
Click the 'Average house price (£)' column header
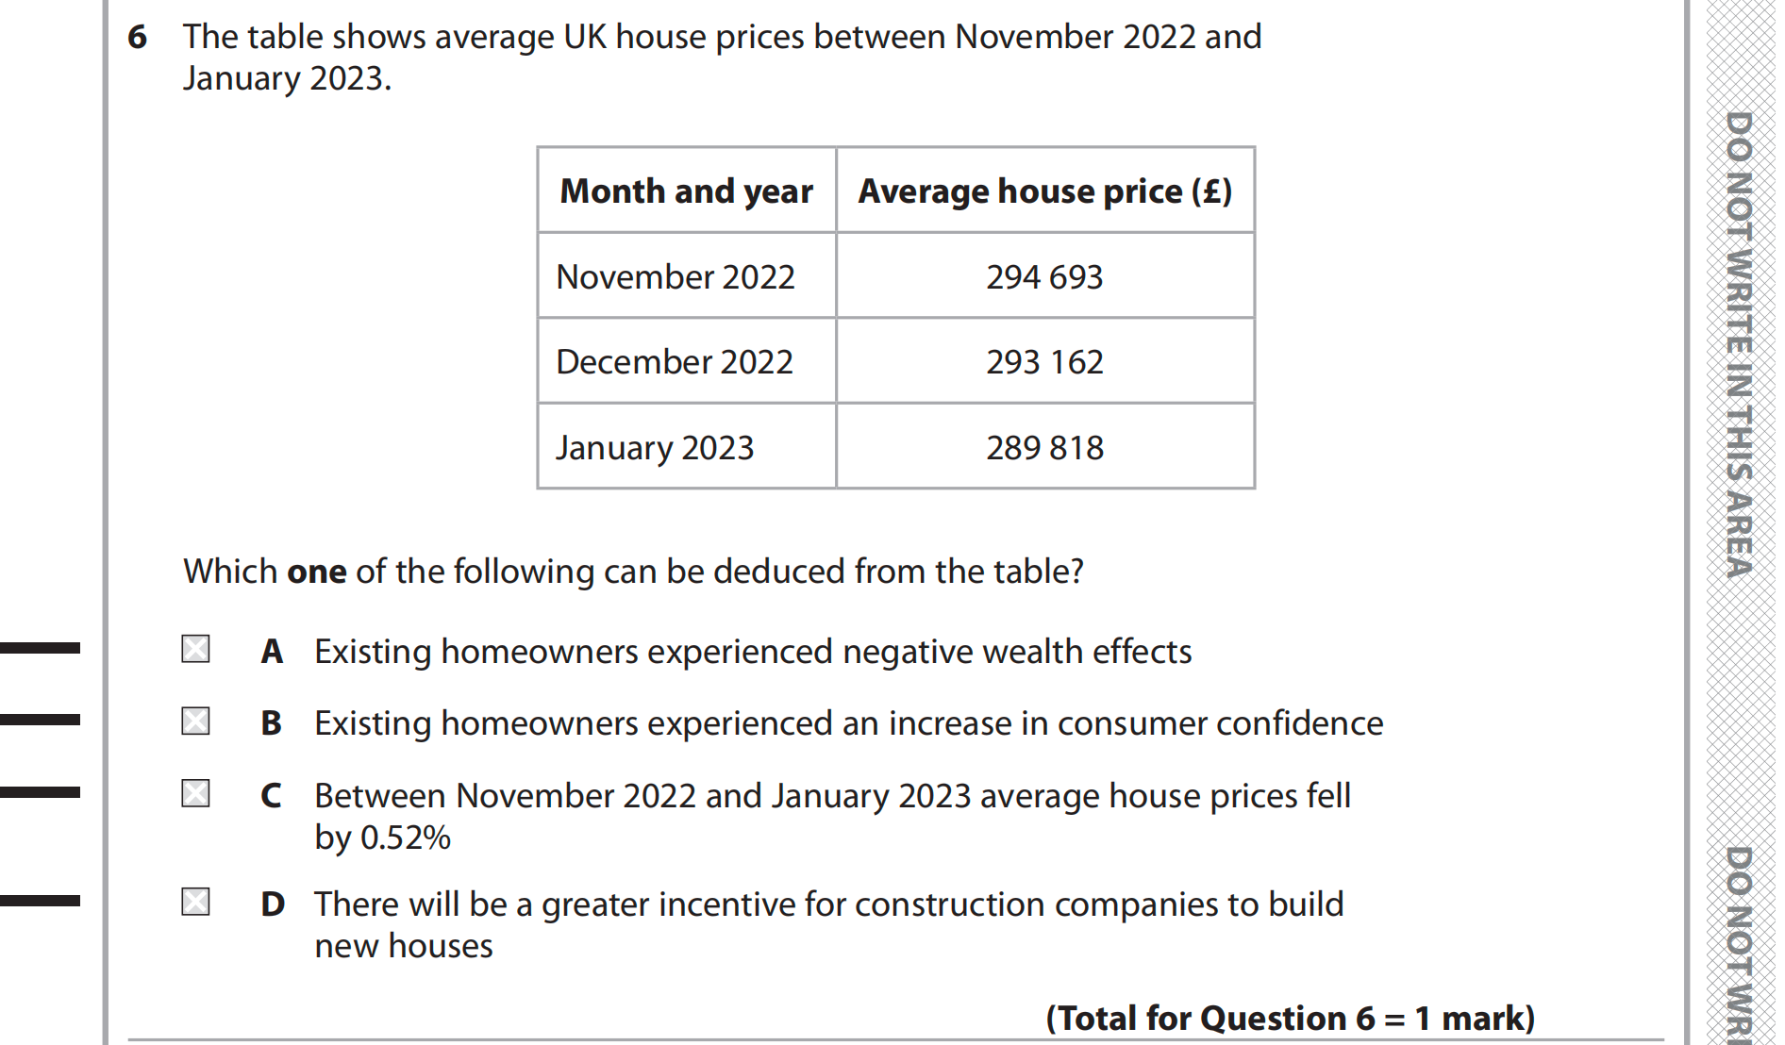coord(1044,191)
